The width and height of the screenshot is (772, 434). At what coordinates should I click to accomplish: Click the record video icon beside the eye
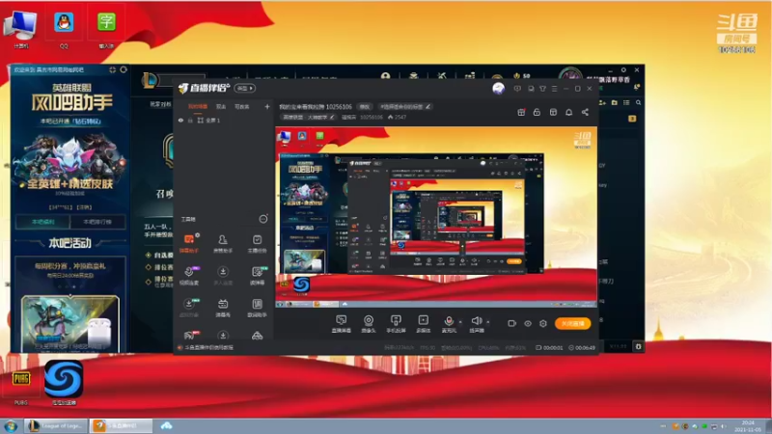pyautogui.click(x=512, y=323)
